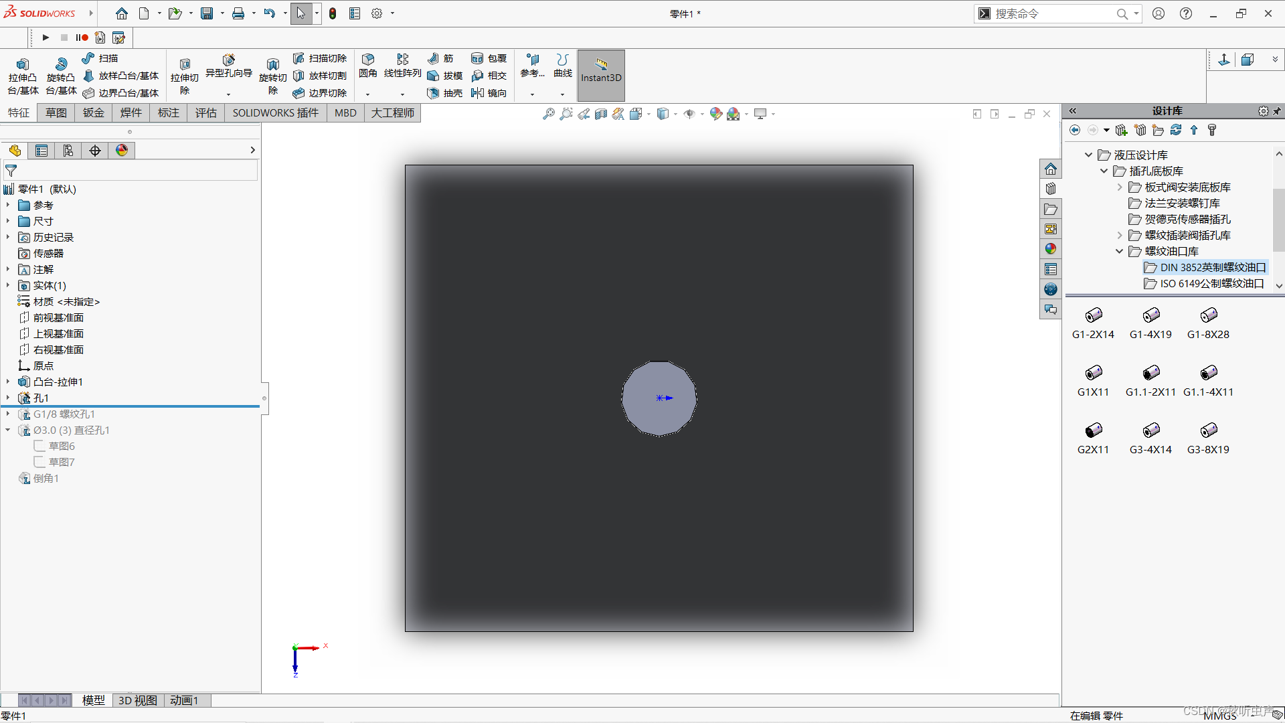Expand the 历史记录 tree node
The width and height of the screenshot is (1285, 723).
click(8, 238)
